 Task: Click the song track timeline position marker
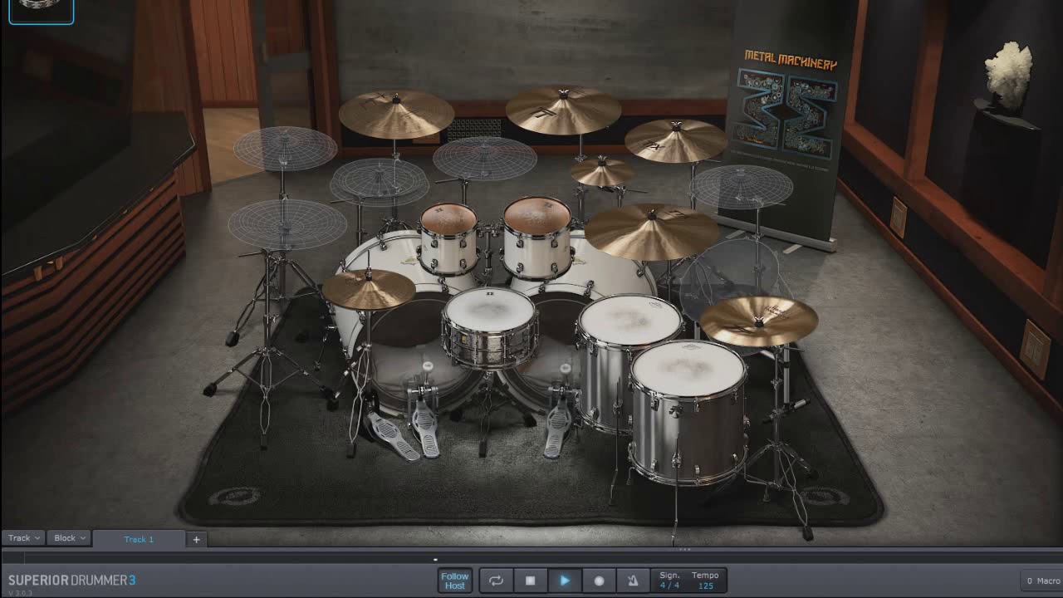(x=434, y=559)
